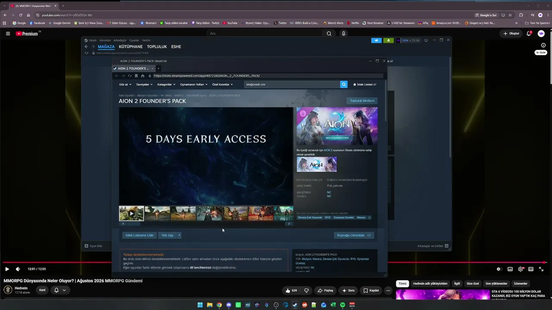
Task: Go to Steam popup browser home icon
Action: coord(143,76)
